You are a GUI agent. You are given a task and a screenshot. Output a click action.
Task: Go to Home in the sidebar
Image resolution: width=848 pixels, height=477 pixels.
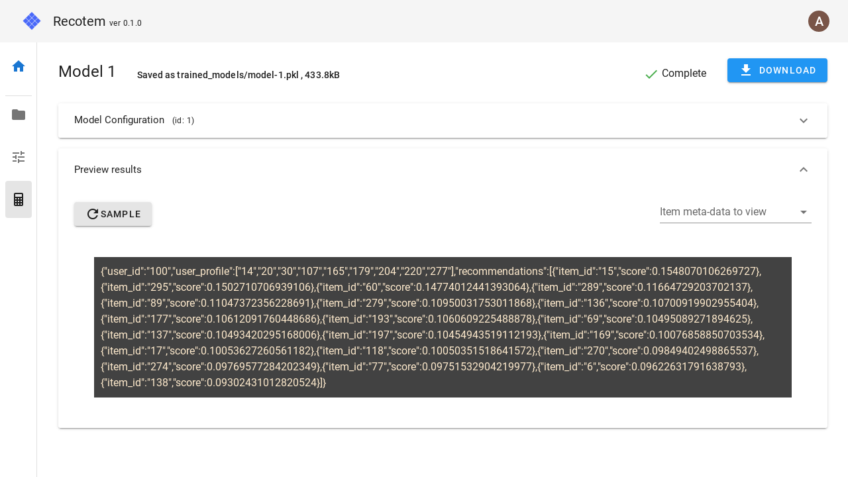coord(19,66)
